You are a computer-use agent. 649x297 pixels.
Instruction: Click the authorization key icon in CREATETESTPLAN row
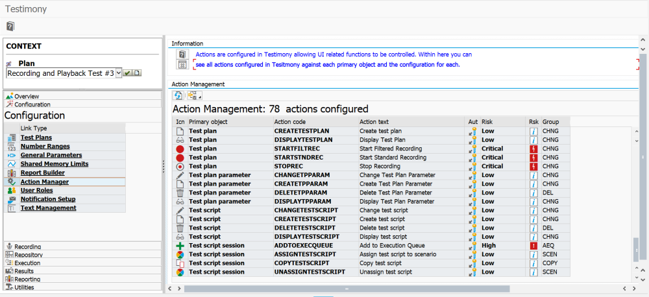[472, 131]
